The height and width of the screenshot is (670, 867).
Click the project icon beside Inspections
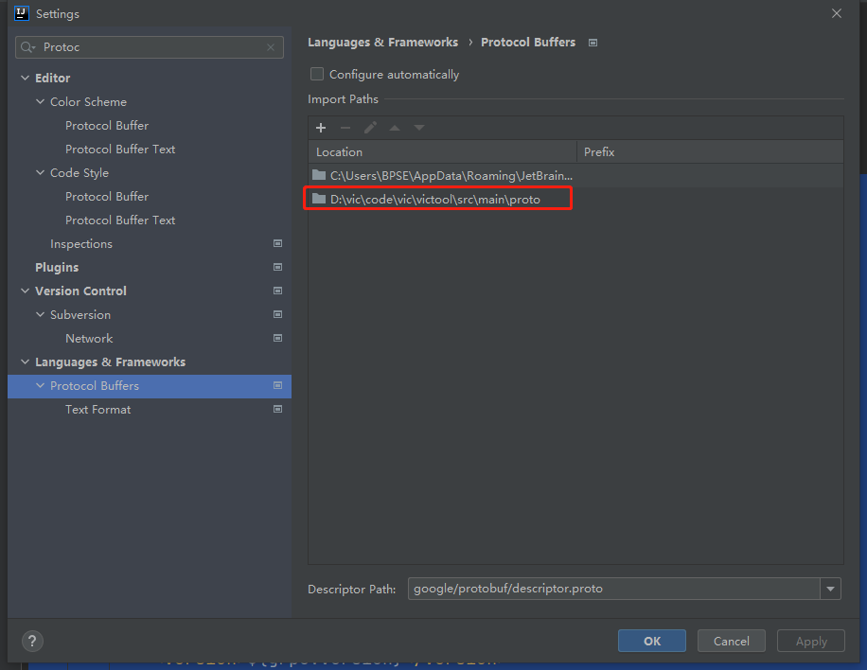277,244
